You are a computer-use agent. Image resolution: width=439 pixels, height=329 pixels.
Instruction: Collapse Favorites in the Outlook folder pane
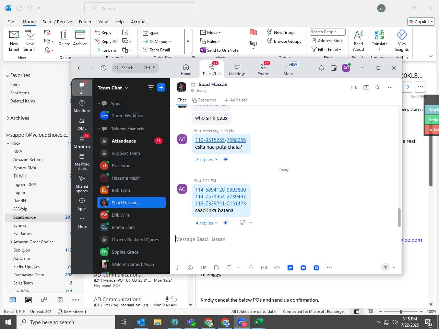pyautogui.click(x=8, y=75)
